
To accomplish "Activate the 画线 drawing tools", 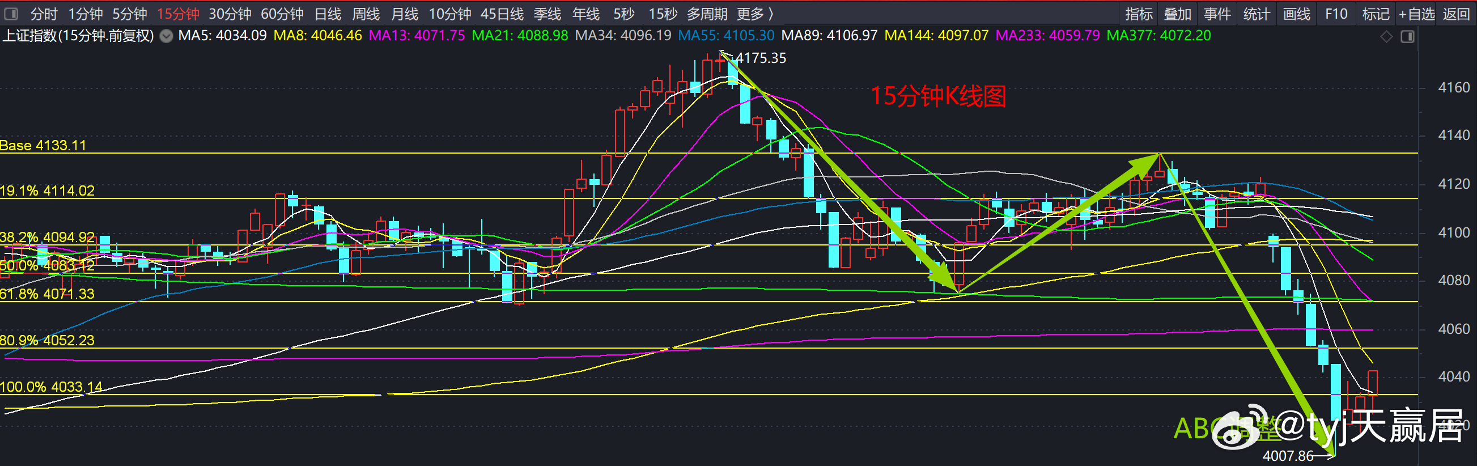I will pos(1296,14).
